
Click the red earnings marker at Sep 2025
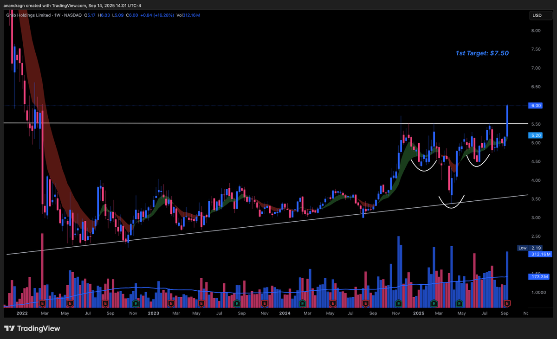(x=507, y=303)
